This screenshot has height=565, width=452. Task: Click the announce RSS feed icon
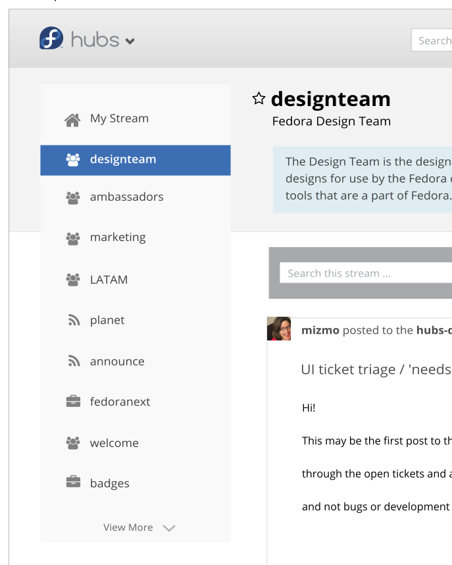[x=74, y=361]
